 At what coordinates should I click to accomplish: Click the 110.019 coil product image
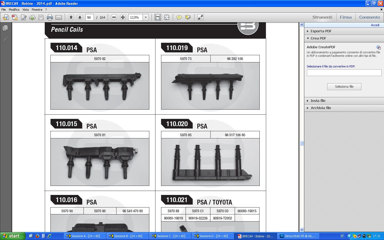(210, 86)
